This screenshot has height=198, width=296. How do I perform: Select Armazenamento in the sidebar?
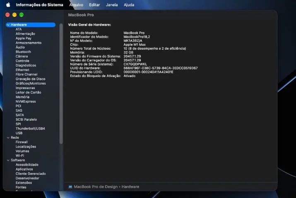[29, 43]
